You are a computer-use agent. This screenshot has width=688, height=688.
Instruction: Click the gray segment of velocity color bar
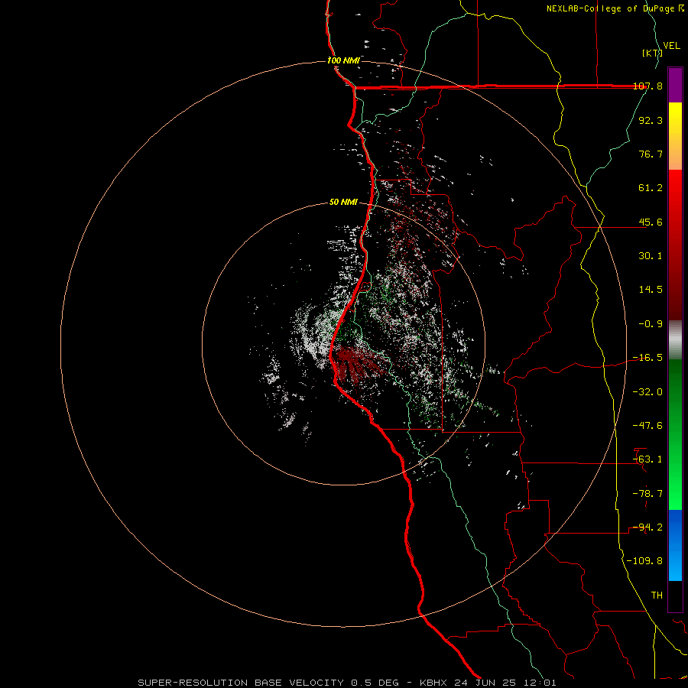675,340
